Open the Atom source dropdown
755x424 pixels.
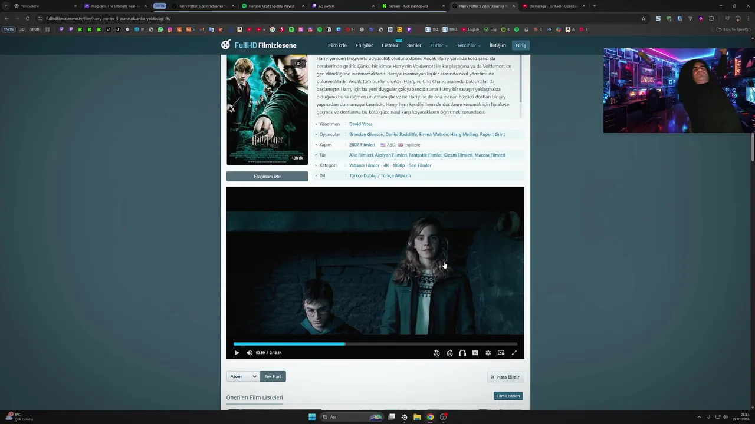tap(243, 376)
